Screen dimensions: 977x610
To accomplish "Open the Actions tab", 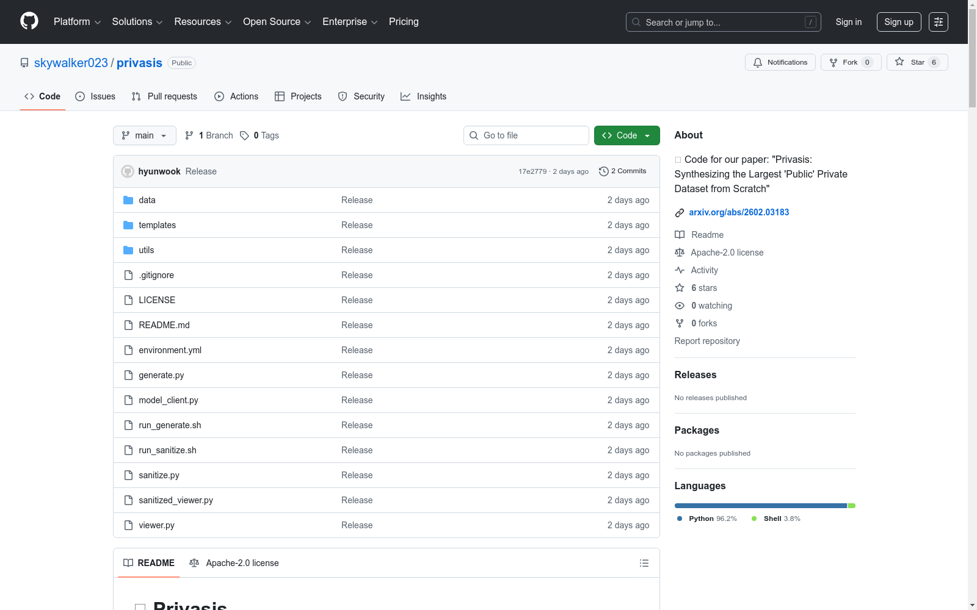I will [236, 96].
